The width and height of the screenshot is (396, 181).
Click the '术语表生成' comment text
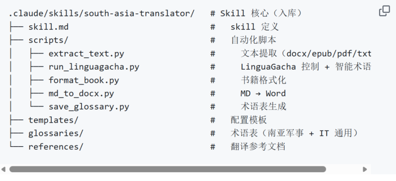pyautogui.click(x=263, y=107)
